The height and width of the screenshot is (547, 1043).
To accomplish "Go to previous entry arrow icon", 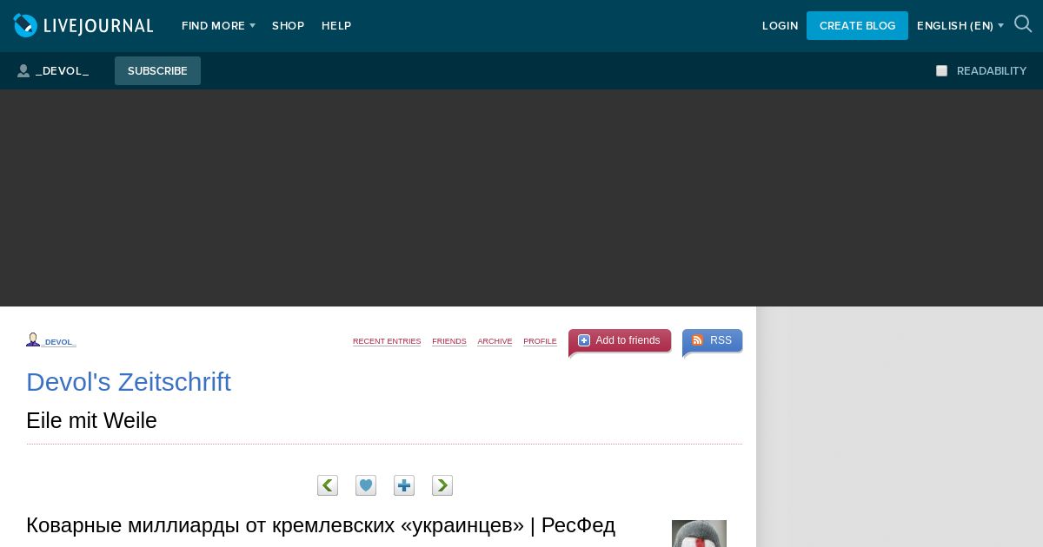I will coord(328,485).
